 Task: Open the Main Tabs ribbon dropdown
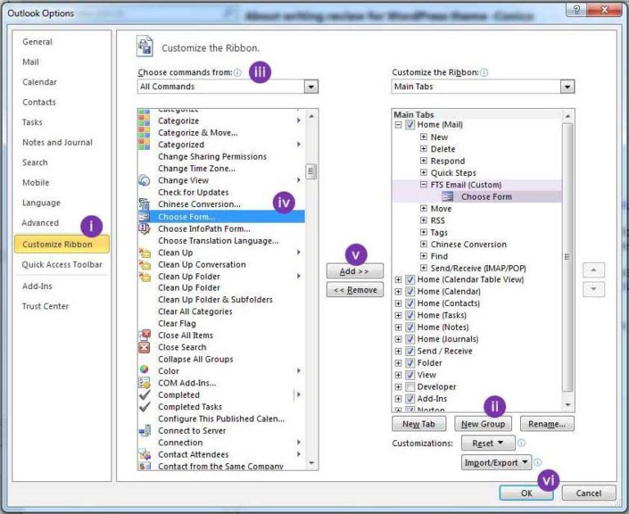567,87
